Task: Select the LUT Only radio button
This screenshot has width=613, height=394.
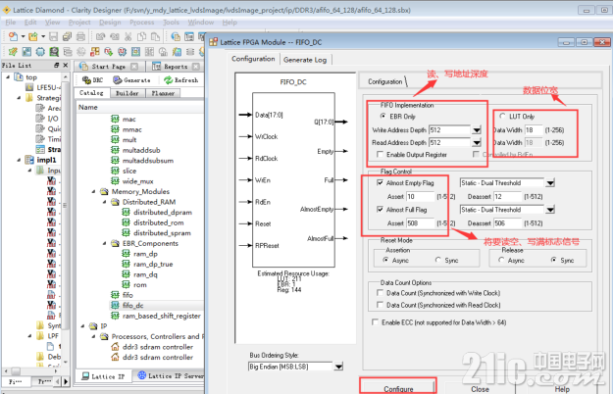Action: [x=502, y=116]
